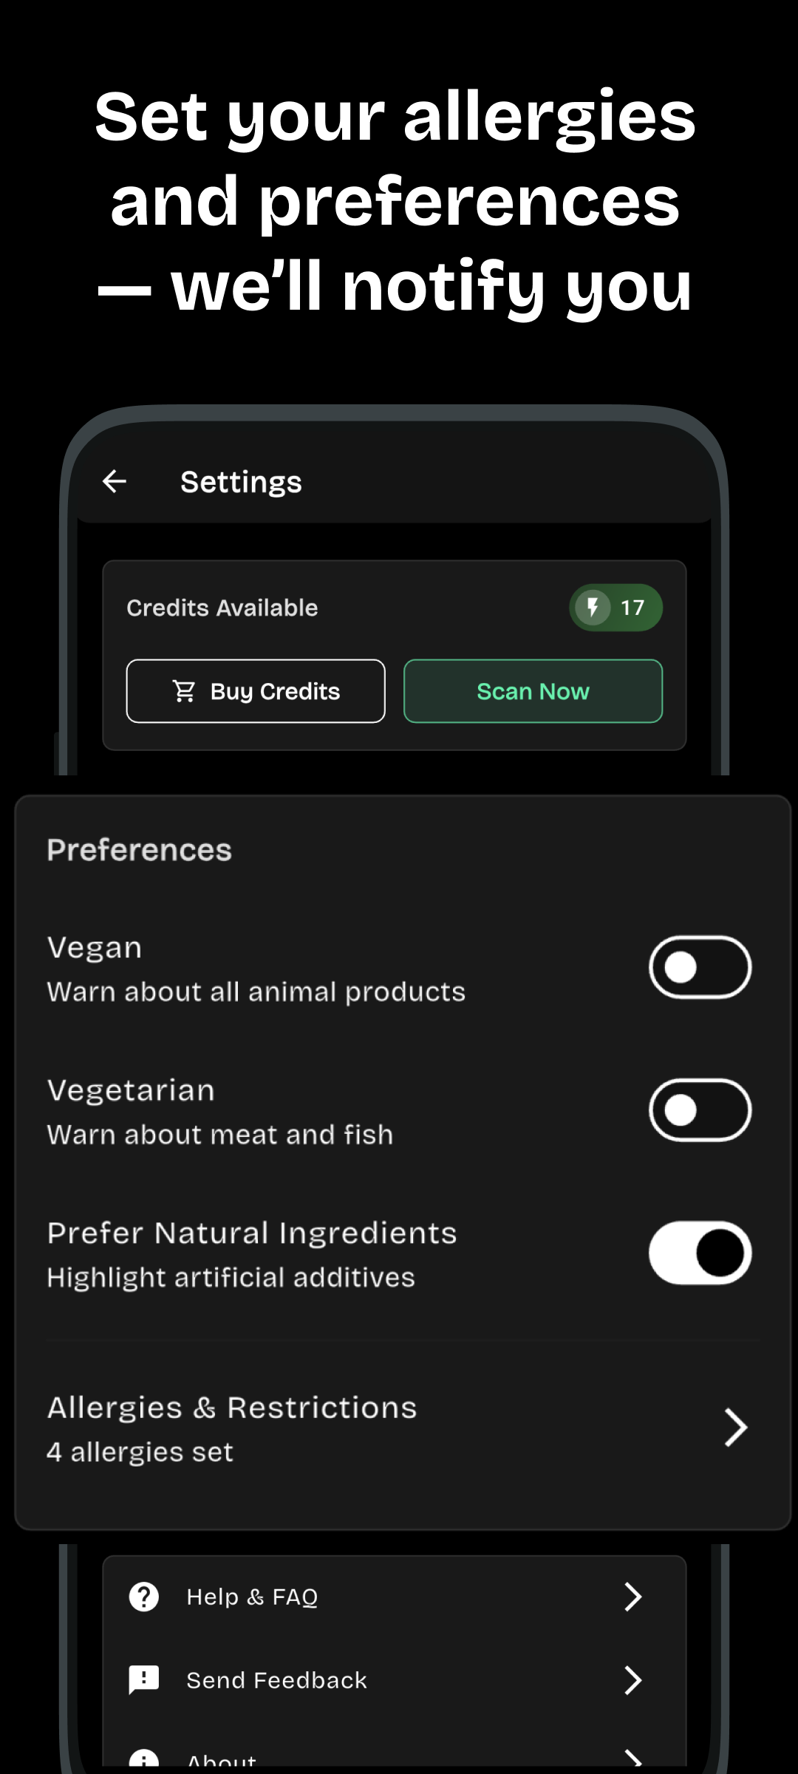Open the Help & FAQ menu item

point(252,1597)
